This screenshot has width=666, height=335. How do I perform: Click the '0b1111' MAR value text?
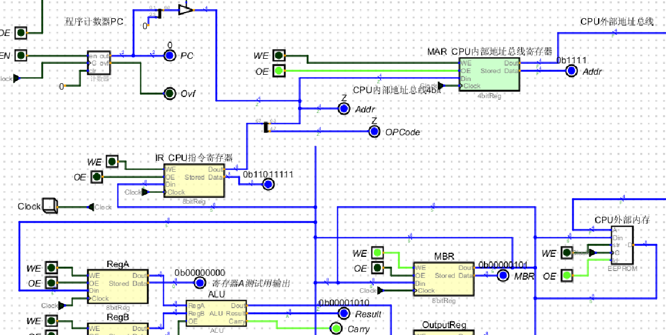[572, 60]
